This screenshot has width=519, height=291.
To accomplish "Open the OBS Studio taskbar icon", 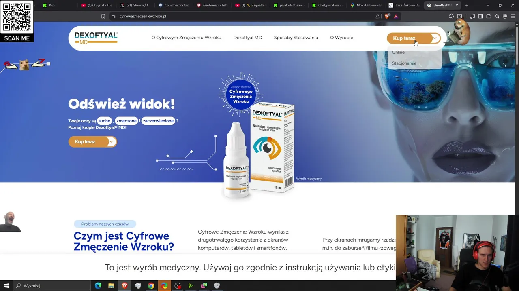I will 178,286.
